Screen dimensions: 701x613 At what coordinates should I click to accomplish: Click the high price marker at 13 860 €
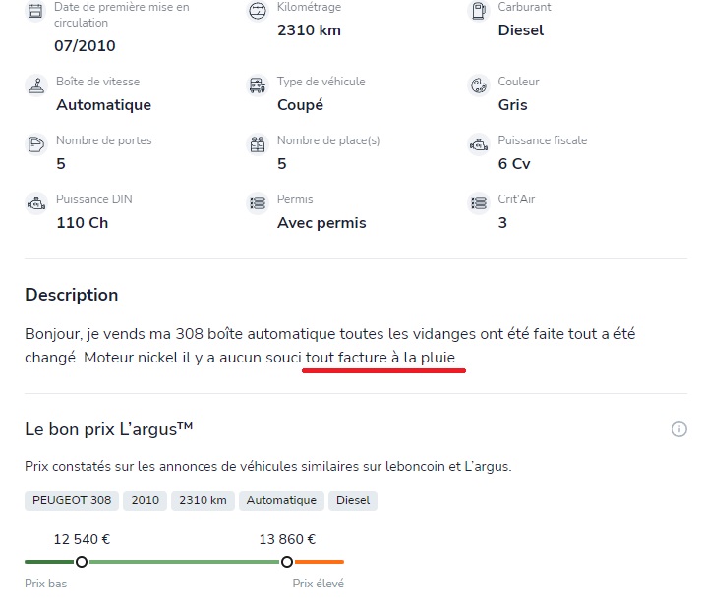(x=287, y=562)
